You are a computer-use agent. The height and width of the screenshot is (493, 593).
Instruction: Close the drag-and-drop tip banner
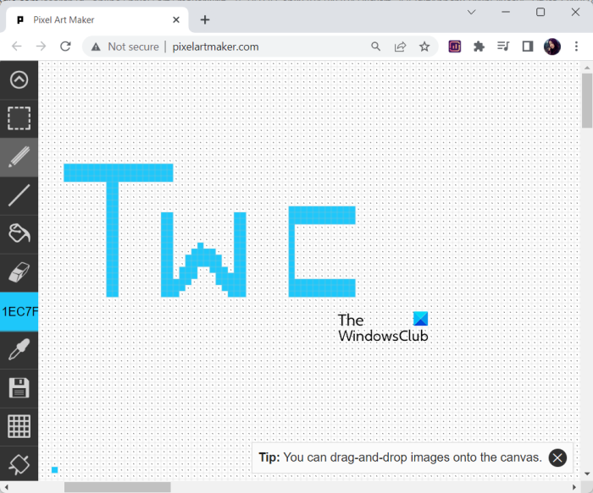[x=557, y=457]
